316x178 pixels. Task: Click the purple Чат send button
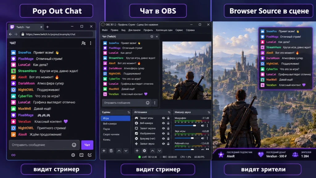point(87,145)
